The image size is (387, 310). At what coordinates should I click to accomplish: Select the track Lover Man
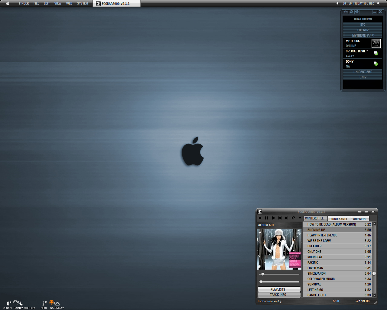[337, 268]
